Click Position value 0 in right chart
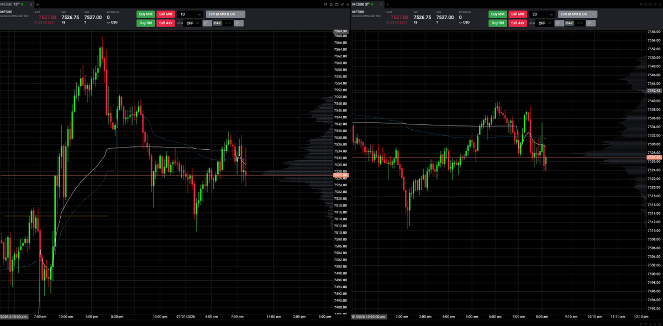Screen dimensions: 663x326 [x=460, y=17]
